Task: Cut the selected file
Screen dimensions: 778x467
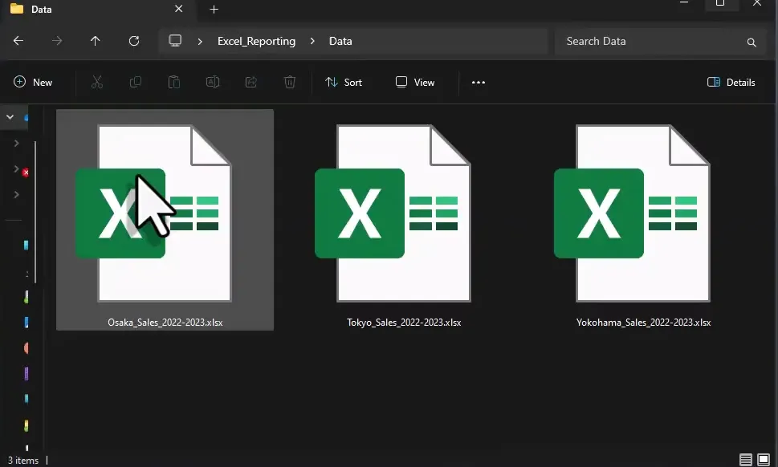Action: 97,82
